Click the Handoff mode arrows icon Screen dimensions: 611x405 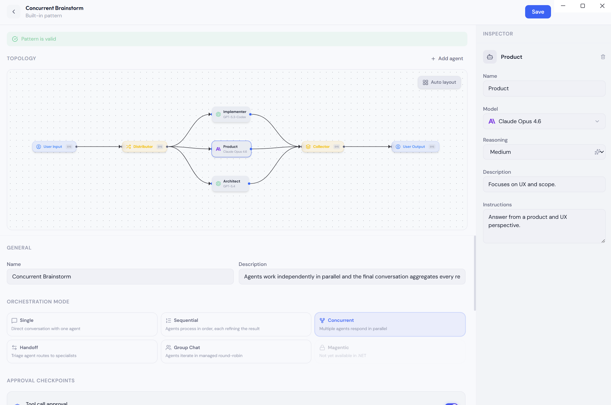pyautogui.click(x=14, y=347)
